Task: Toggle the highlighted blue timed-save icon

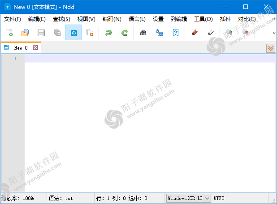Action: coord(74,32)
